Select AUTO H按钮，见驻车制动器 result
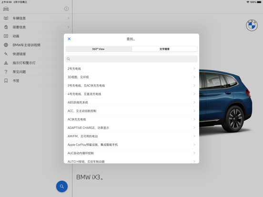Image resolution: width=263 pixels, height=197 pixels. coord(131,160)
